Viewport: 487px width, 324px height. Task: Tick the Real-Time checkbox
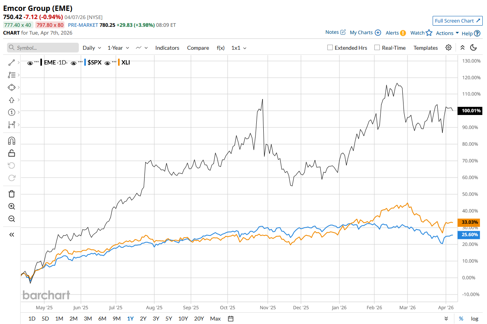coord(377,48)
